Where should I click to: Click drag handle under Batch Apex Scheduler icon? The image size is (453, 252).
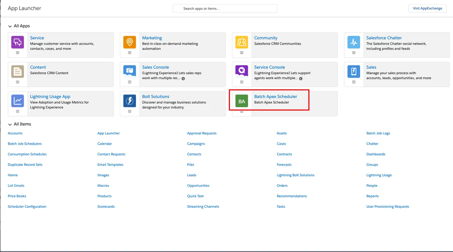242,111
